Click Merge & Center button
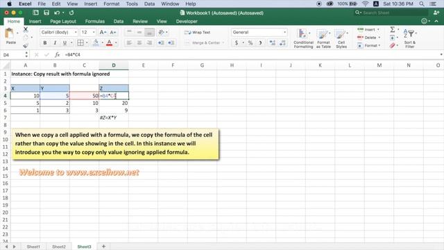The image size is (444, 250). coord(203,43)
